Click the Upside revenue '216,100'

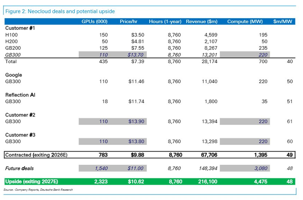click(208, 182)
